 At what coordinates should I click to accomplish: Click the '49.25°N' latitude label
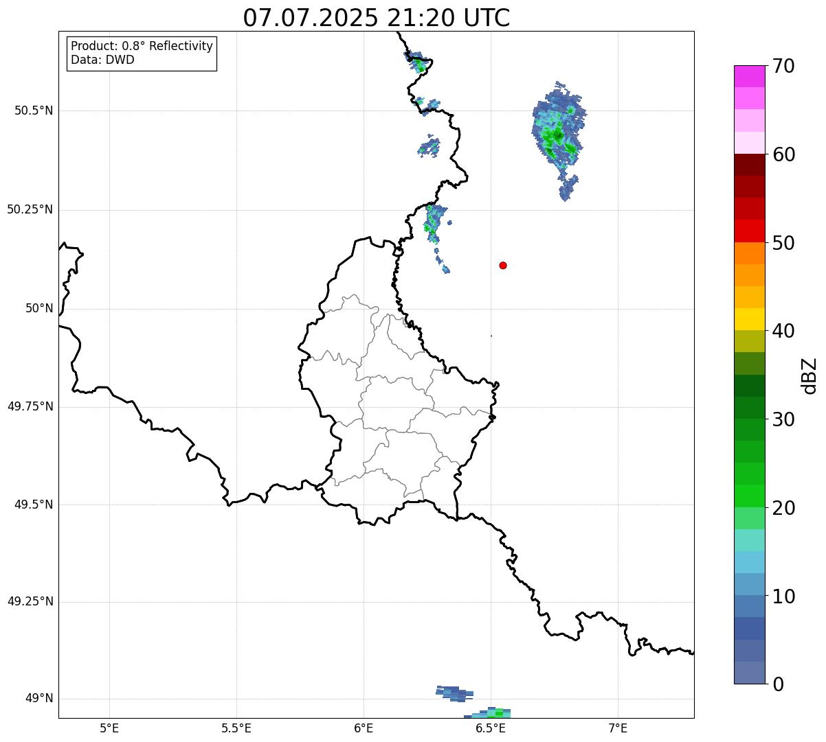(30, 602)
